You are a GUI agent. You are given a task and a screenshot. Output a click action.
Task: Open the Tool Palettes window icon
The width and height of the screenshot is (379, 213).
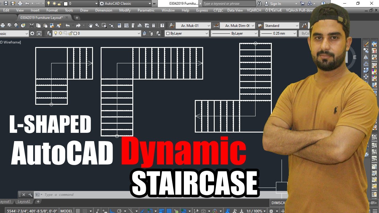pos(133,26)
